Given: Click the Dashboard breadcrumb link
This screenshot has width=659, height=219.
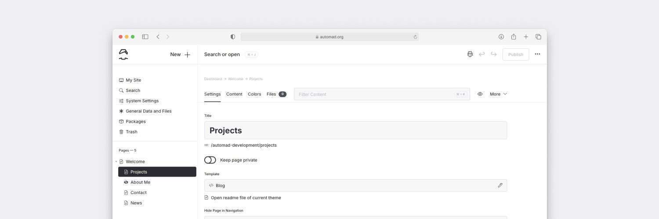Looking at the screenshot, I should coord(213,79).
